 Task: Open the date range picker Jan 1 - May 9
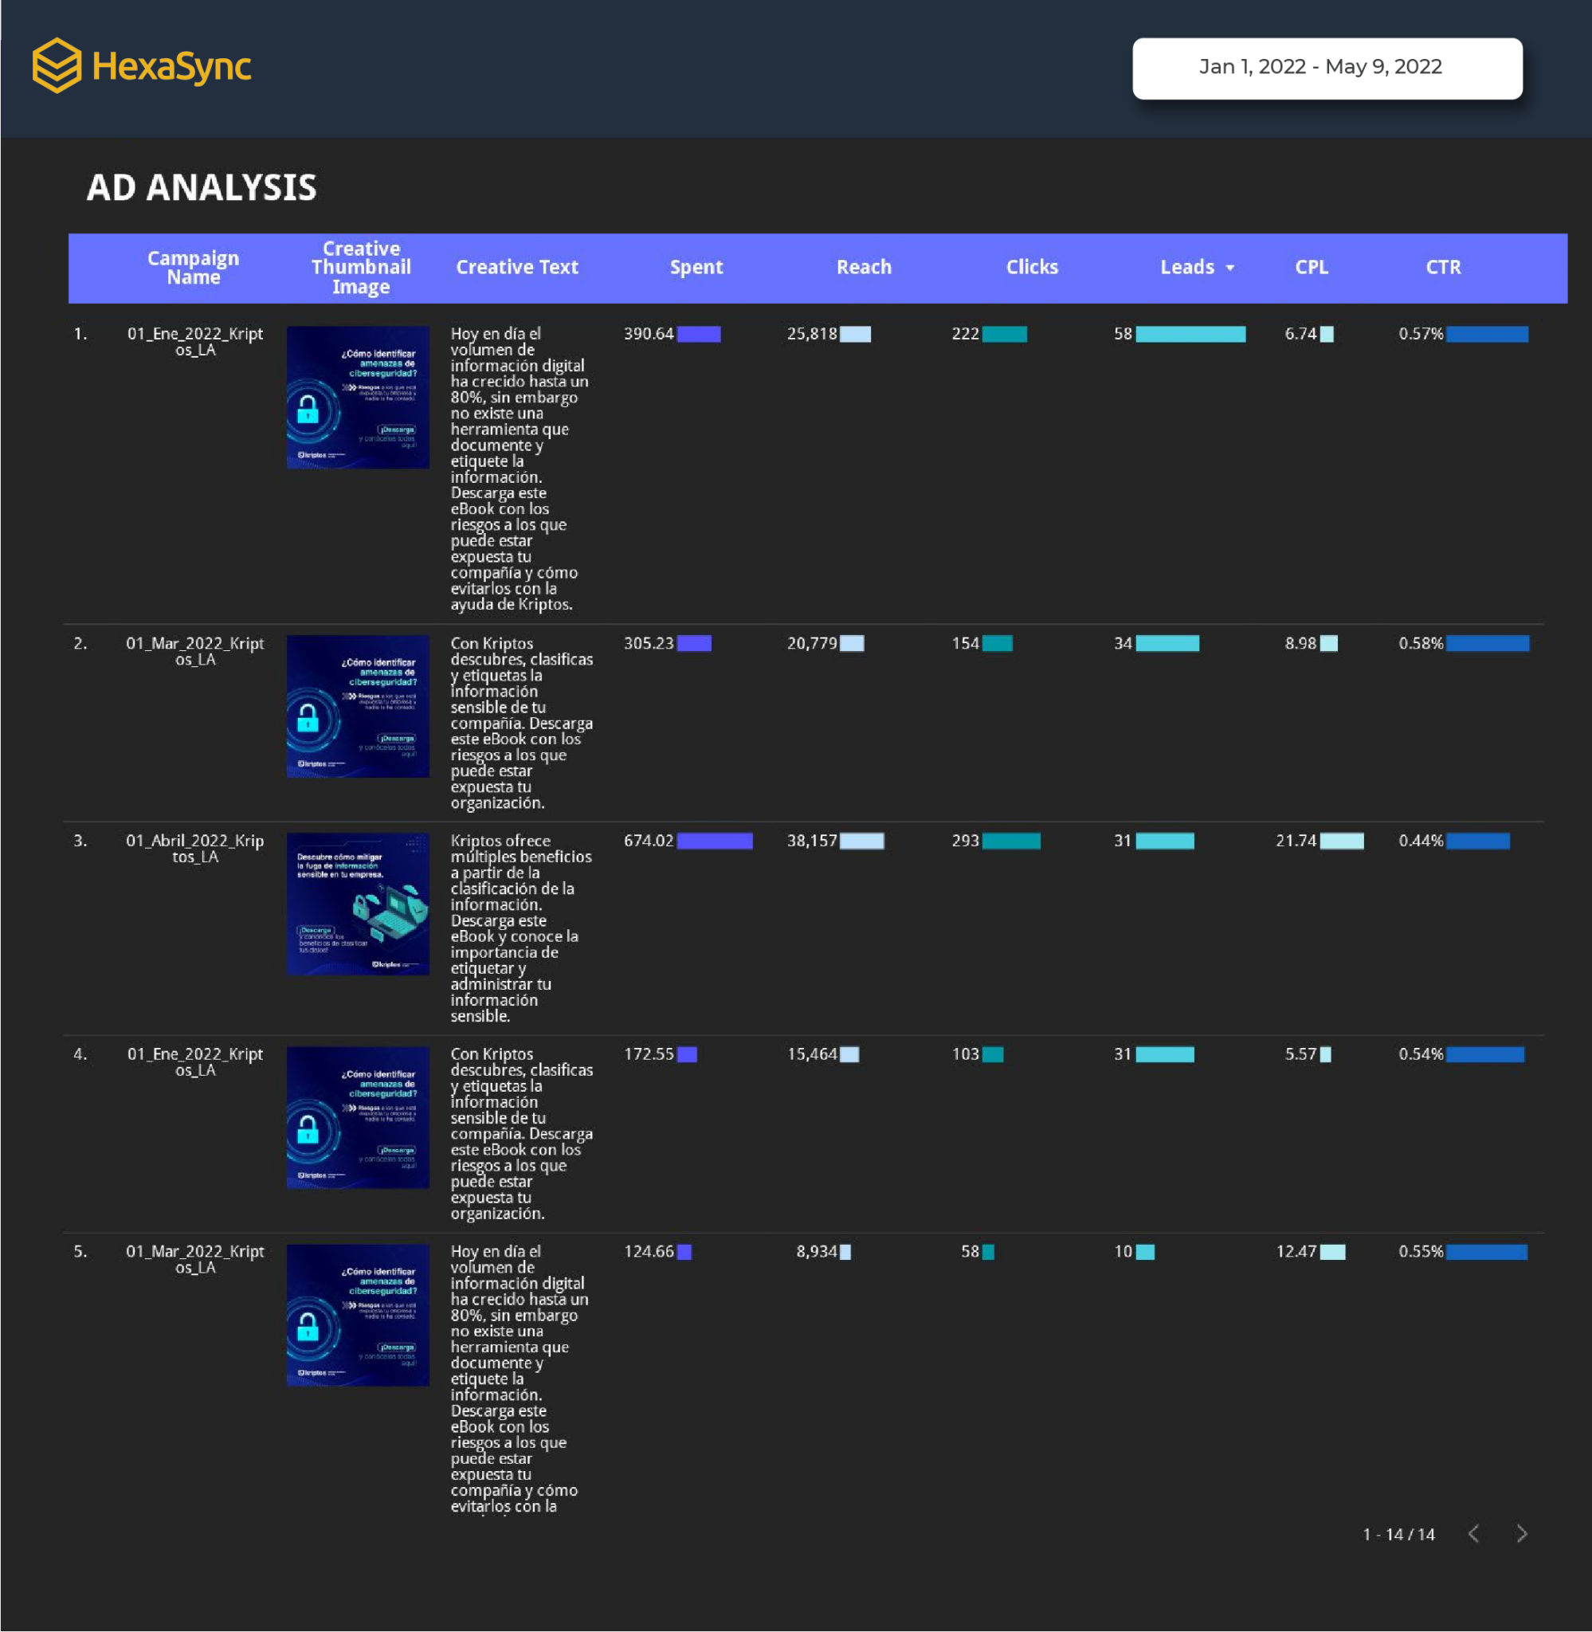tap(1325, 68)
